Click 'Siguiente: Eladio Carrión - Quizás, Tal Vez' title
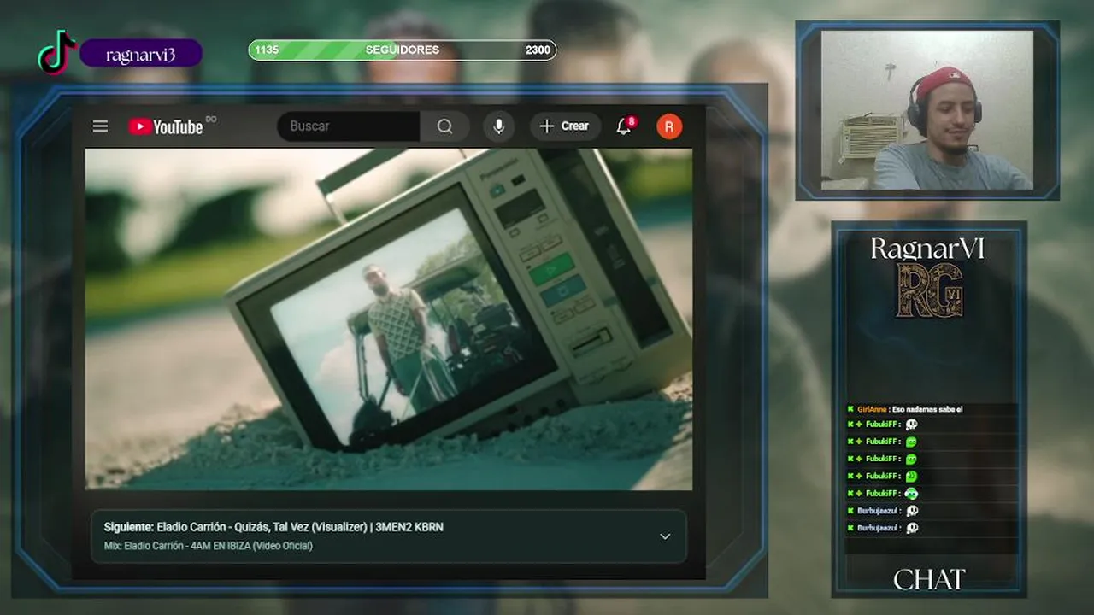 point(273,527)
